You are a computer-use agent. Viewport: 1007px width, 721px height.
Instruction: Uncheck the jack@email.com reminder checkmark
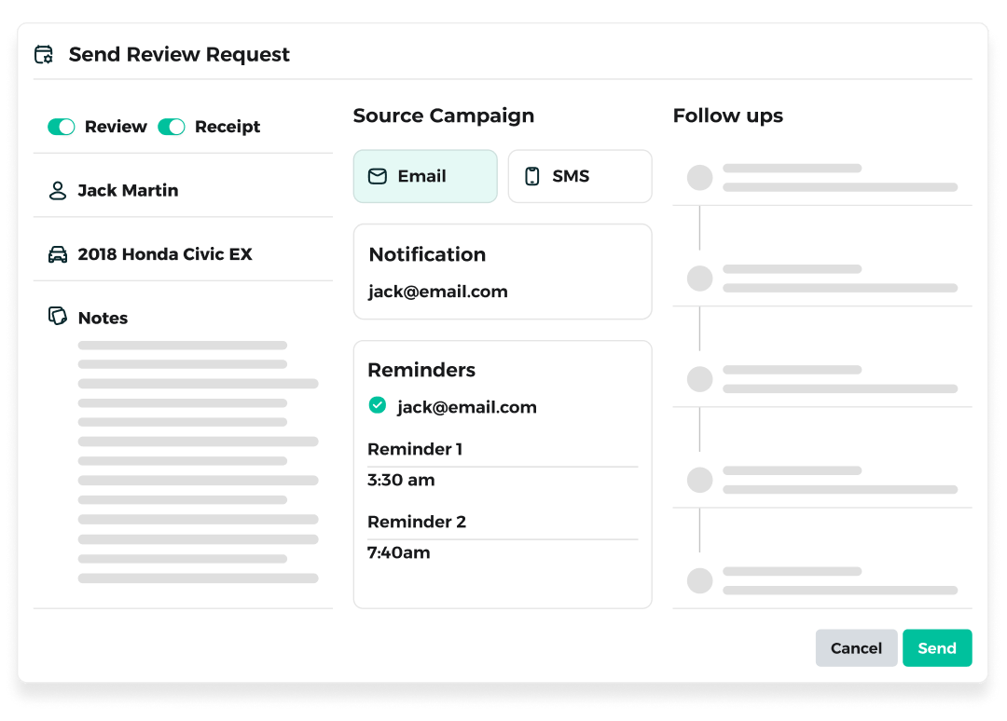coord(378,405)
